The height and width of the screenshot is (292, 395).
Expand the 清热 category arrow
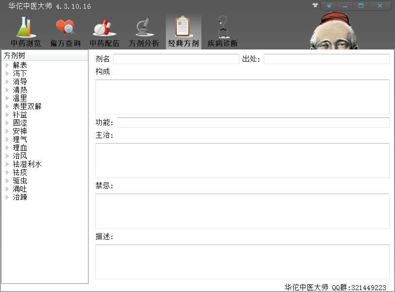(7, 90)
